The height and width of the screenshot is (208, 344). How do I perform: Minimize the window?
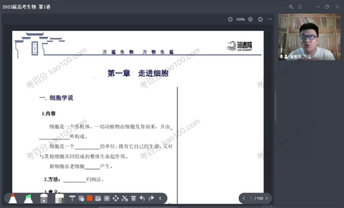click(318, 7)
